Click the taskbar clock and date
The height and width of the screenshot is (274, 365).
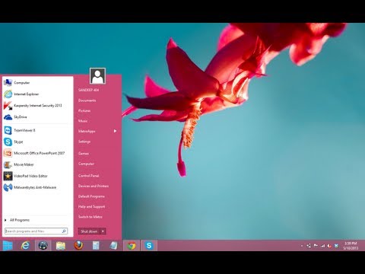click(351, 246)
